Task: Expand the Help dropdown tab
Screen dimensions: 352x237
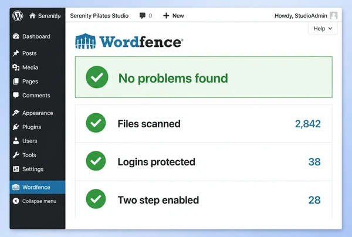Action: (x=323, y=29)
